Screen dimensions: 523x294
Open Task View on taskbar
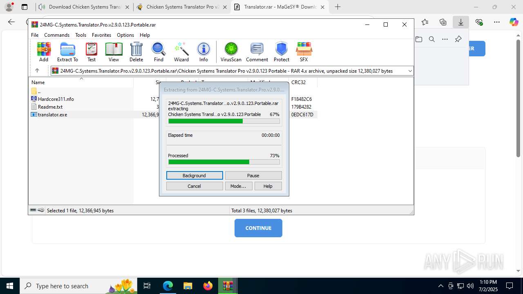[x=148, y=286]
